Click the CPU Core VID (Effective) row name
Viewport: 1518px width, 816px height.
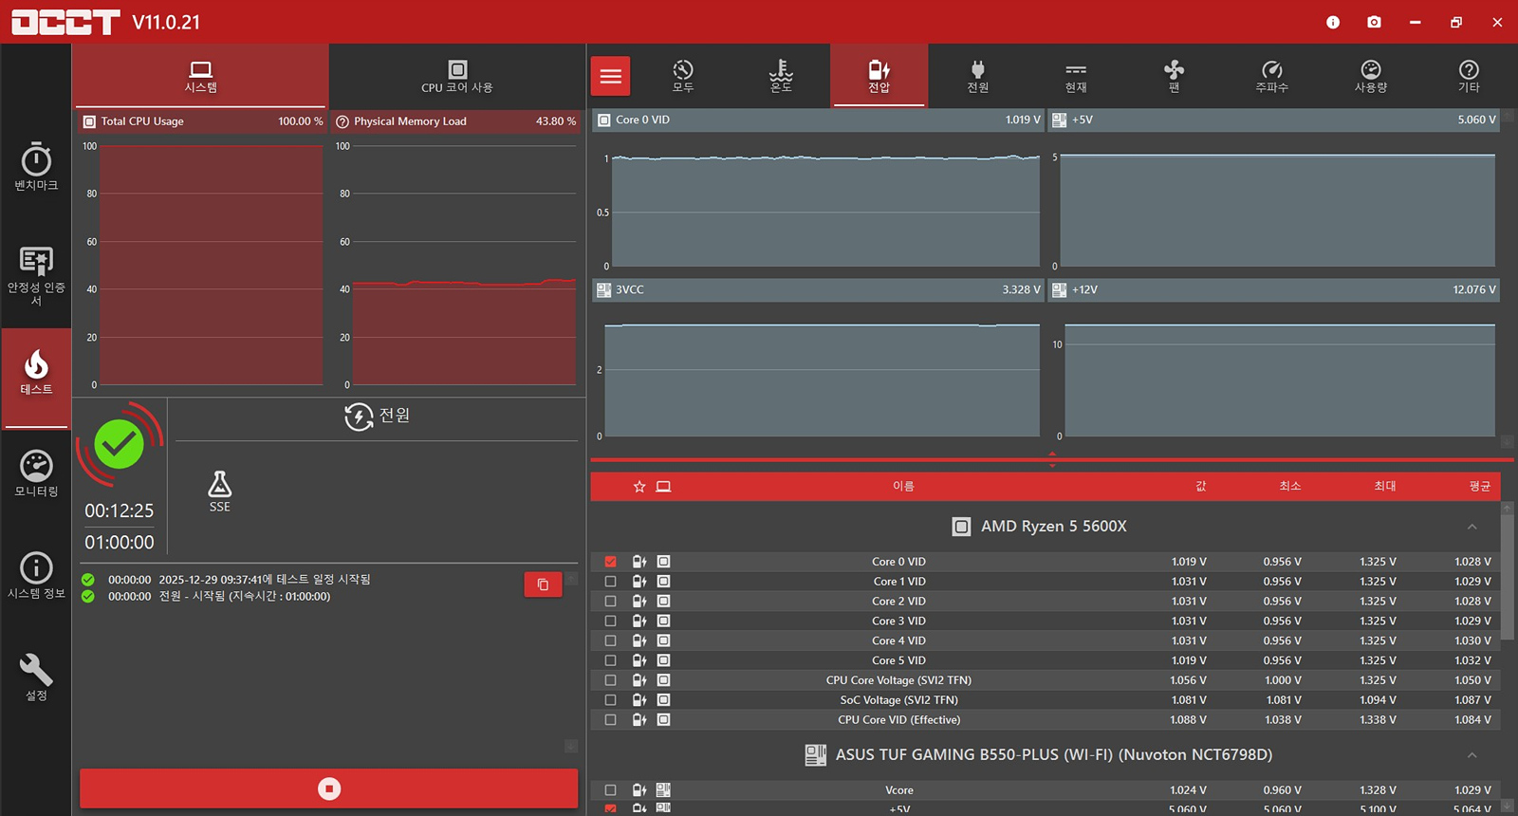[899, 720]
